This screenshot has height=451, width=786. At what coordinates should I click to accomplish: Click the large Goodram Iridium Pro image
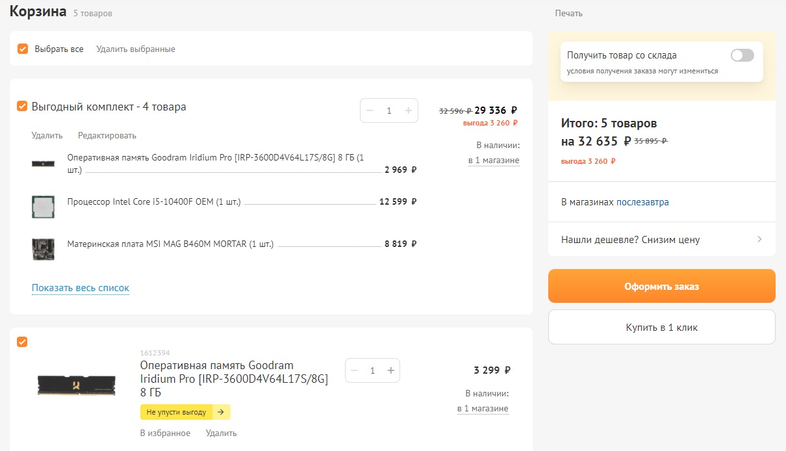pos(77,385)
